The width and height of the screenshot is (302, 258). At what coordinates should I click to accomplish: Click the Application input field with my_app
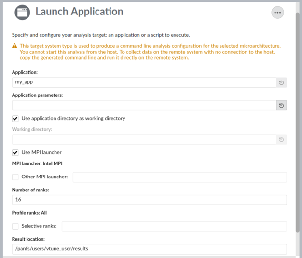(143, 83)
